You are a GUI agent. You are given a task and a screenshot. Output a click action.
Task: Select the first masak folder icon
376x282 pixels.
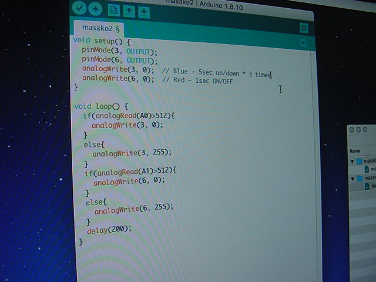[360, 161]
